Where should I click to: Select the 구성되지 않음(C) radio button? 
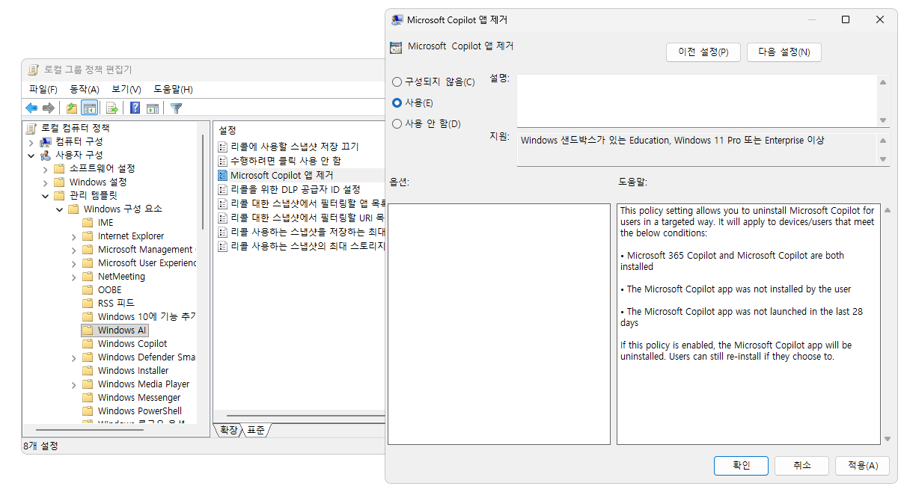coord(397,82)
